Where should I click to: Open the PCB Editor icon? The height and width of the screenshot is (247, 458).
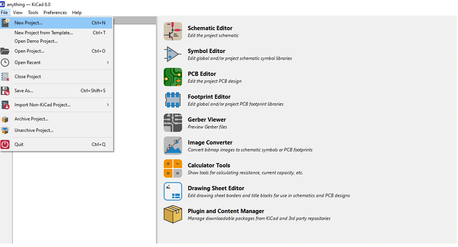tap(173, 77)
